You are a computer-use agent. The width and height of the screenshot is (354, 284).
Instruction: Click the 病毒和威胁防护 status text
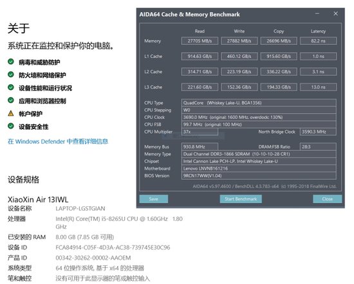pyautogui.click(x=39, y=62)
